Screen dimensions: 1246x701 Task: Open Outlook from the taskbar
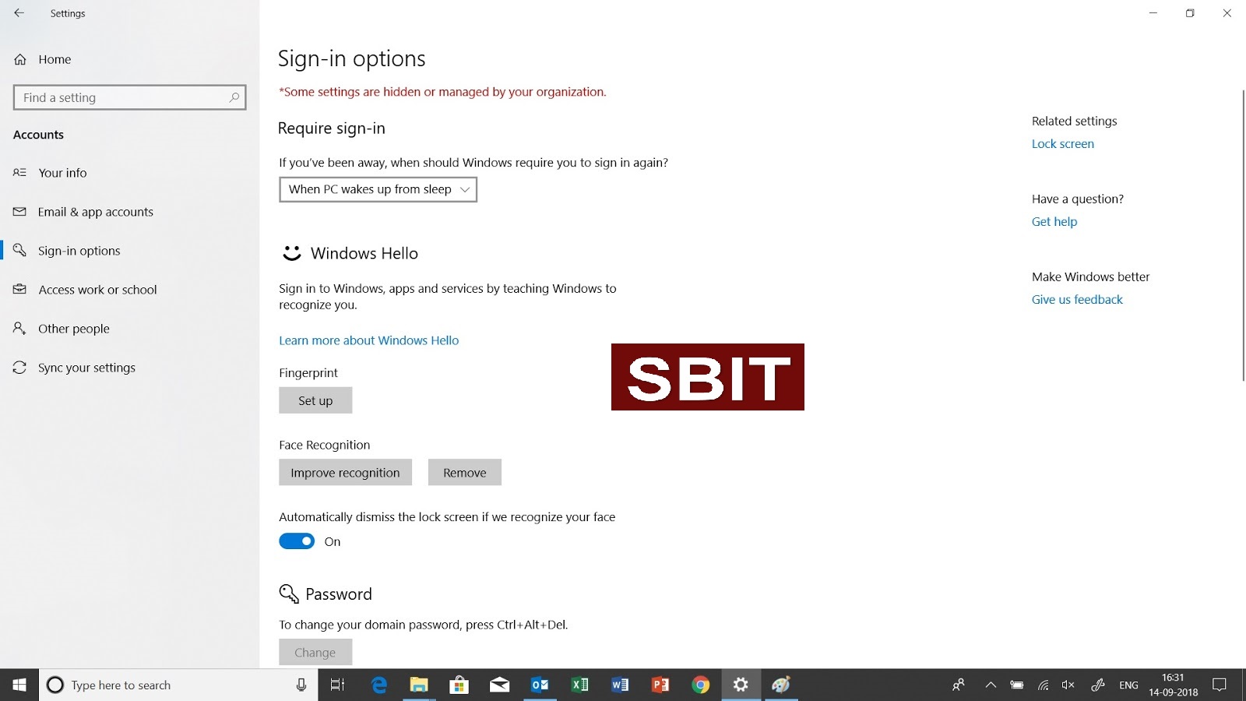tap(540, 685)
